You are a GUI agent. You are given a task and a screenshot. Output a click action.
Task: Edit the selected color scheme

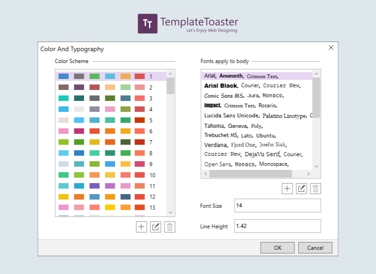point(156,227)
